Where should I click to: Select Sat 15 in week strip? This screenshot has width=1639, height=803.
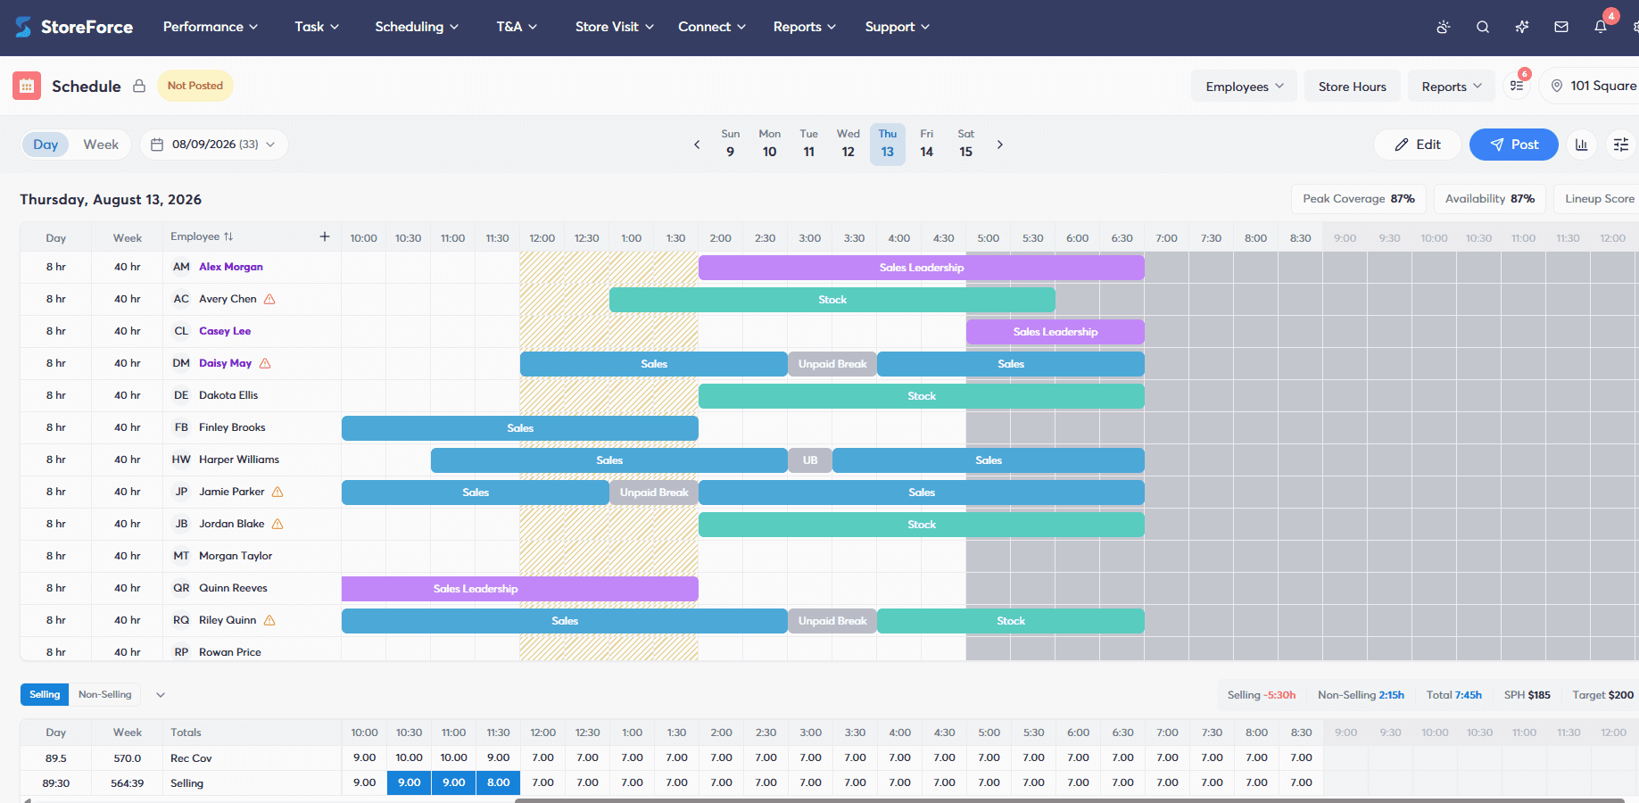point(966,144)
